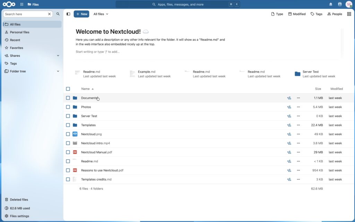This screenshot has height=222, width=355.
Task: Select Templates folder checkbox
Action: point(68,125)
